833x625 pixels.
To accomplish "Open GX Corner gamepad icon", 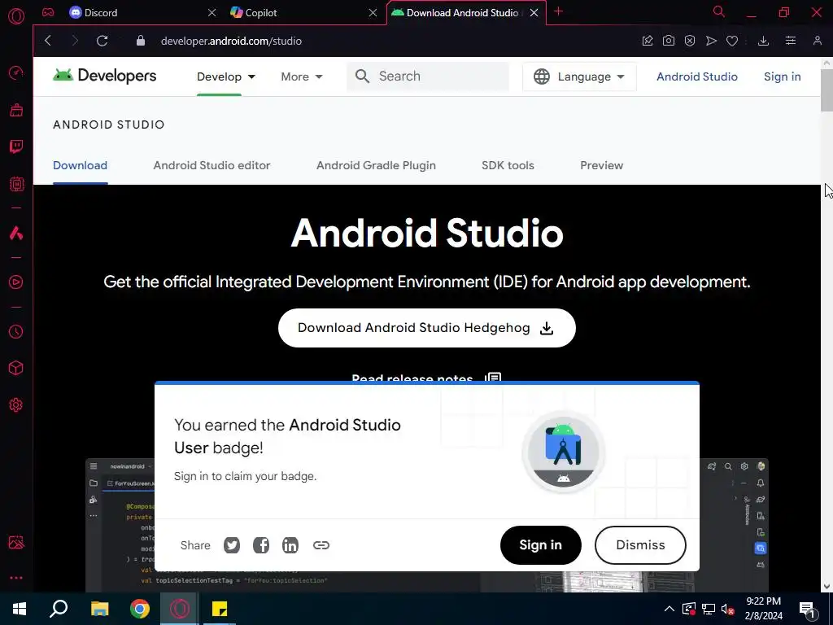I will click(48, 12).
